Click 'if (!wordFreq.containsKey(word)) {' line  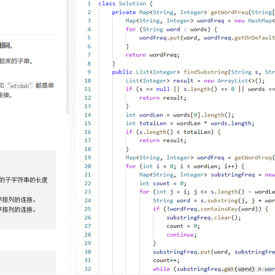pos(210,209)
